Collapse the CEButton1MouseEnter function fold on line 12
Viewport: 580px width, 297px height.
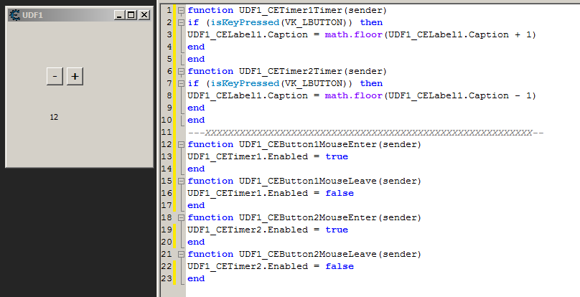(x=181, y=145)
